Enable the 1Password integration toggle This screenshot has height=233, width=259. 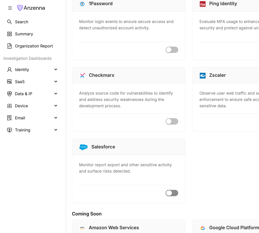pos(172,50)
